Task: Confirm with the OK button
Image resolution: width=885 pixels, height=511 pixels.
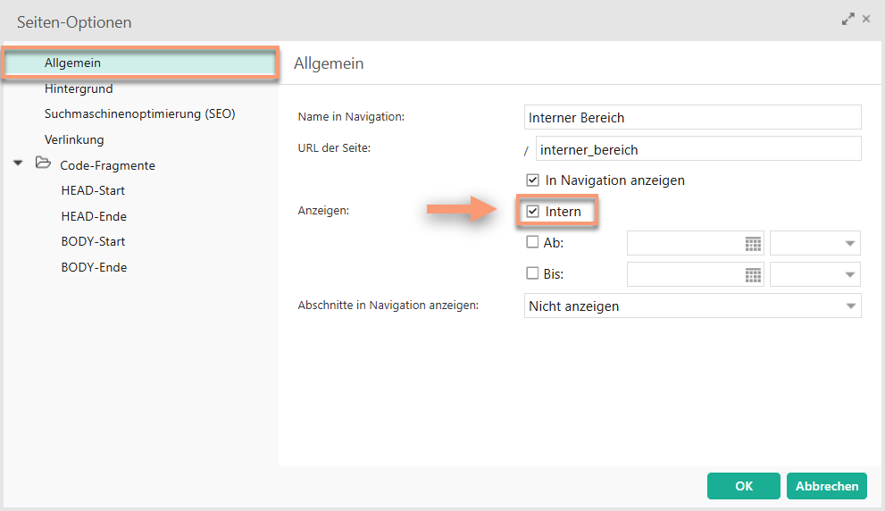Action: 743,486
